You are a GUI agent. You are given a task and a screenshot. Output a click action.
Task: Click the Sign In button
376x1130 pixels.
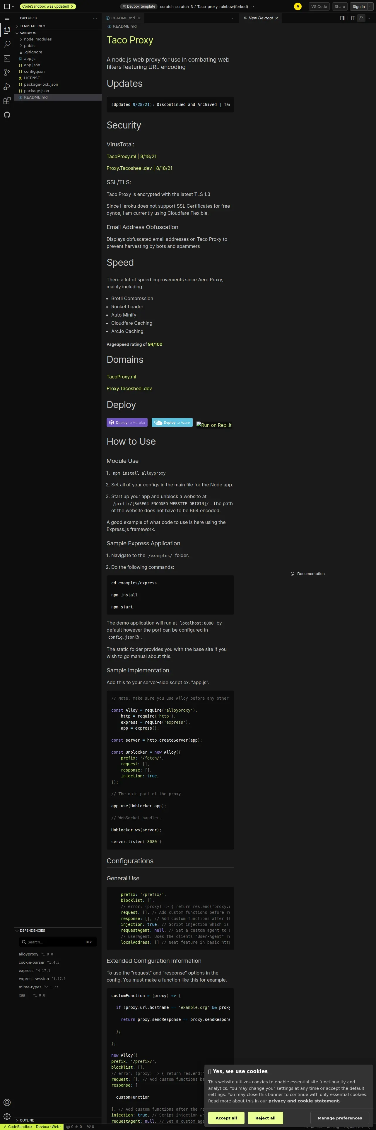pyautogui.click(x=358, y=6)
